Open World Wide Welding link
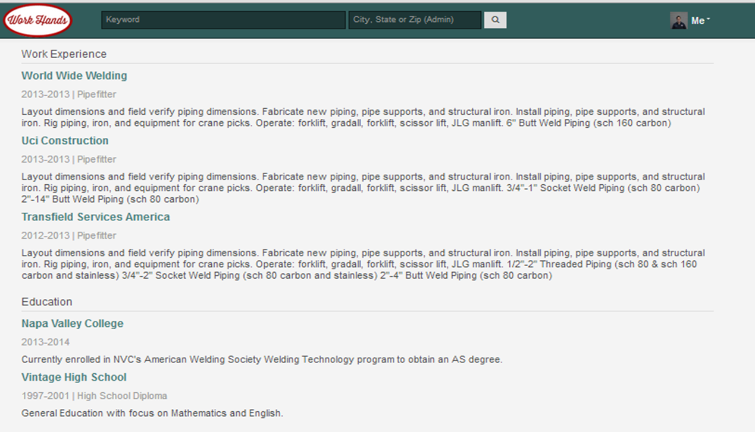Screen dimensions: 755x432 (x=74, y=76)
